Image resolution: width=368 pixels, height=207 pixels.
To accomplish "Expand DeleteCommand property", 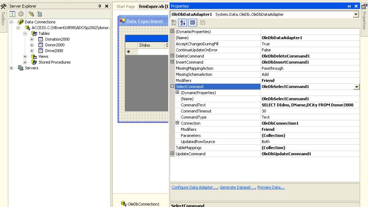I will (x=172, y=56).
